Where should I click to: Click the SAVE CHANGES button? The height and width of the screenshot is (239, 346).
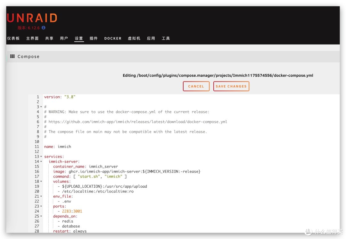coord(231,86)
